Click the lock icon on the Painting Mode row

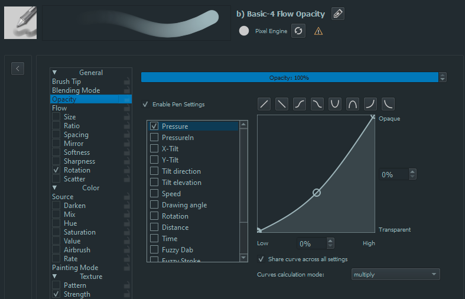tap(127, 268)
